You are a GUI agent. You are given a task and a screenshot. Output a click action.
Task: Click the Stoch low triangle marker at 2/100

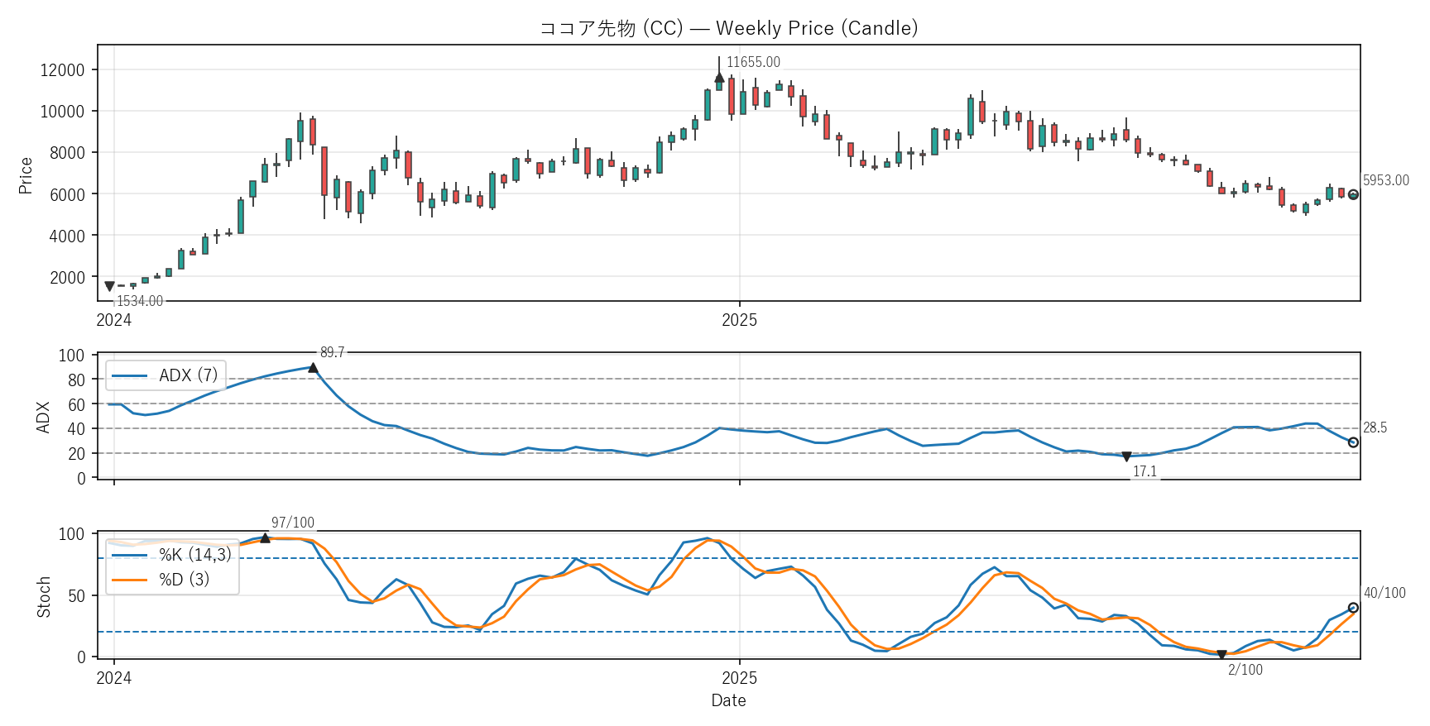1221,654
